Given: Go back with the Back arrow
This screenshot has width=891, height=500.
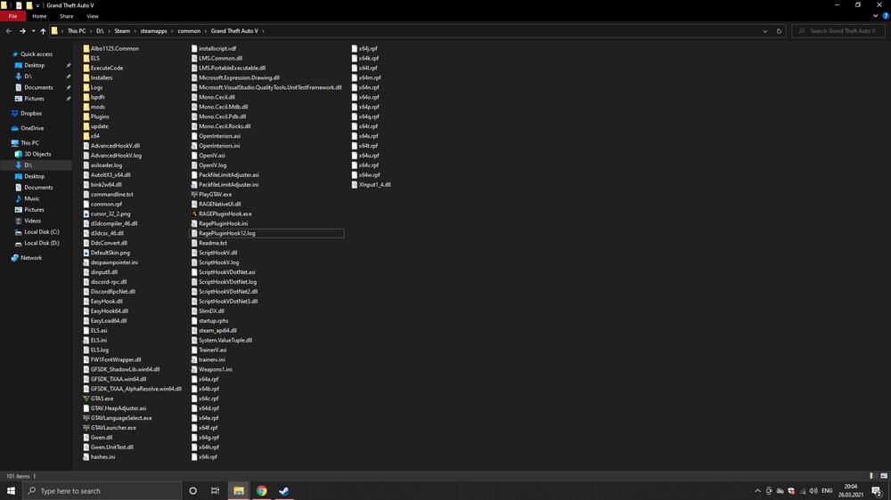Looking at the screenshot, I should pyautogui.click(x=9, y=31).
